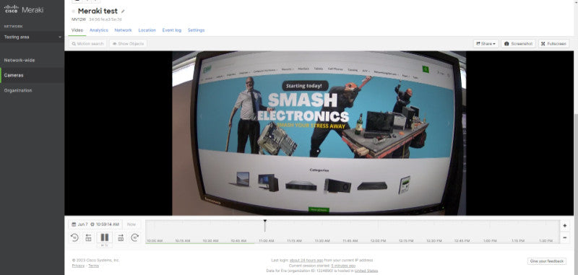Open the Privacy link in footer
This screenshot has width=578, height=275.
coord(78,266)
